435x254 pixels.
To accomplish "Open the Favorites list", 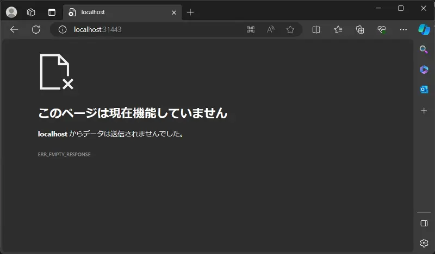I will [x=338, y=29].
